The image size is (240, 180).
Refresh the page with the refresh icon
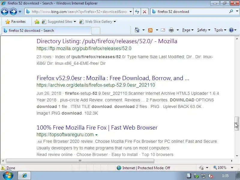[x=137, y=12]
